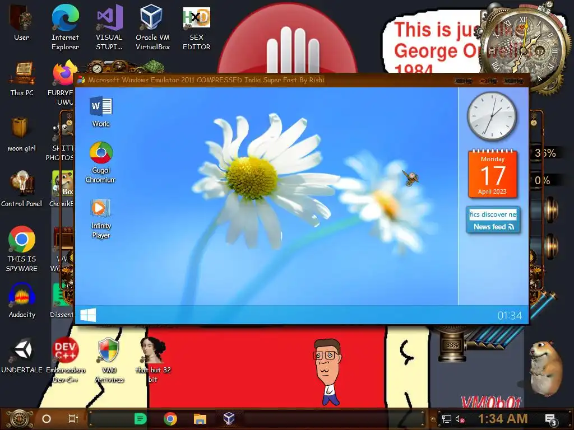Click the emulator window title bar text
The height and width of the screenshot is (430, 574).
[x=206, y=80]
